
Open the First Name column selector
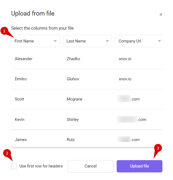coord(36,41)
